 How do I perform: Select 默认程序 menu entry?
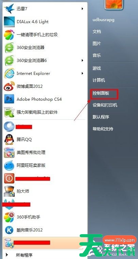(101, 117)
